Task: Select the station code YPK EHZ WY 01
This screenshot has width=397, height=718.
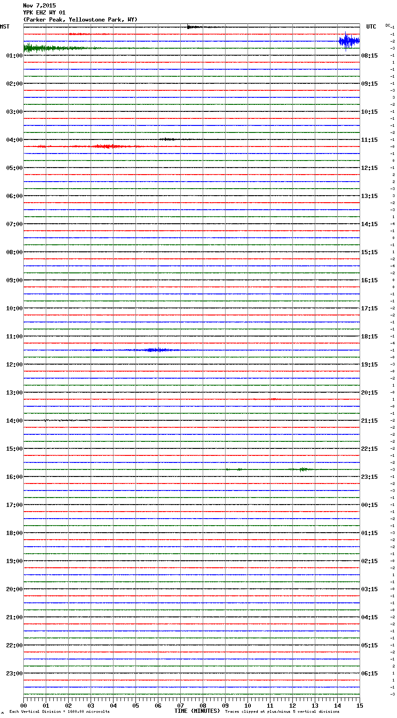Action: (x=44, y=13)
